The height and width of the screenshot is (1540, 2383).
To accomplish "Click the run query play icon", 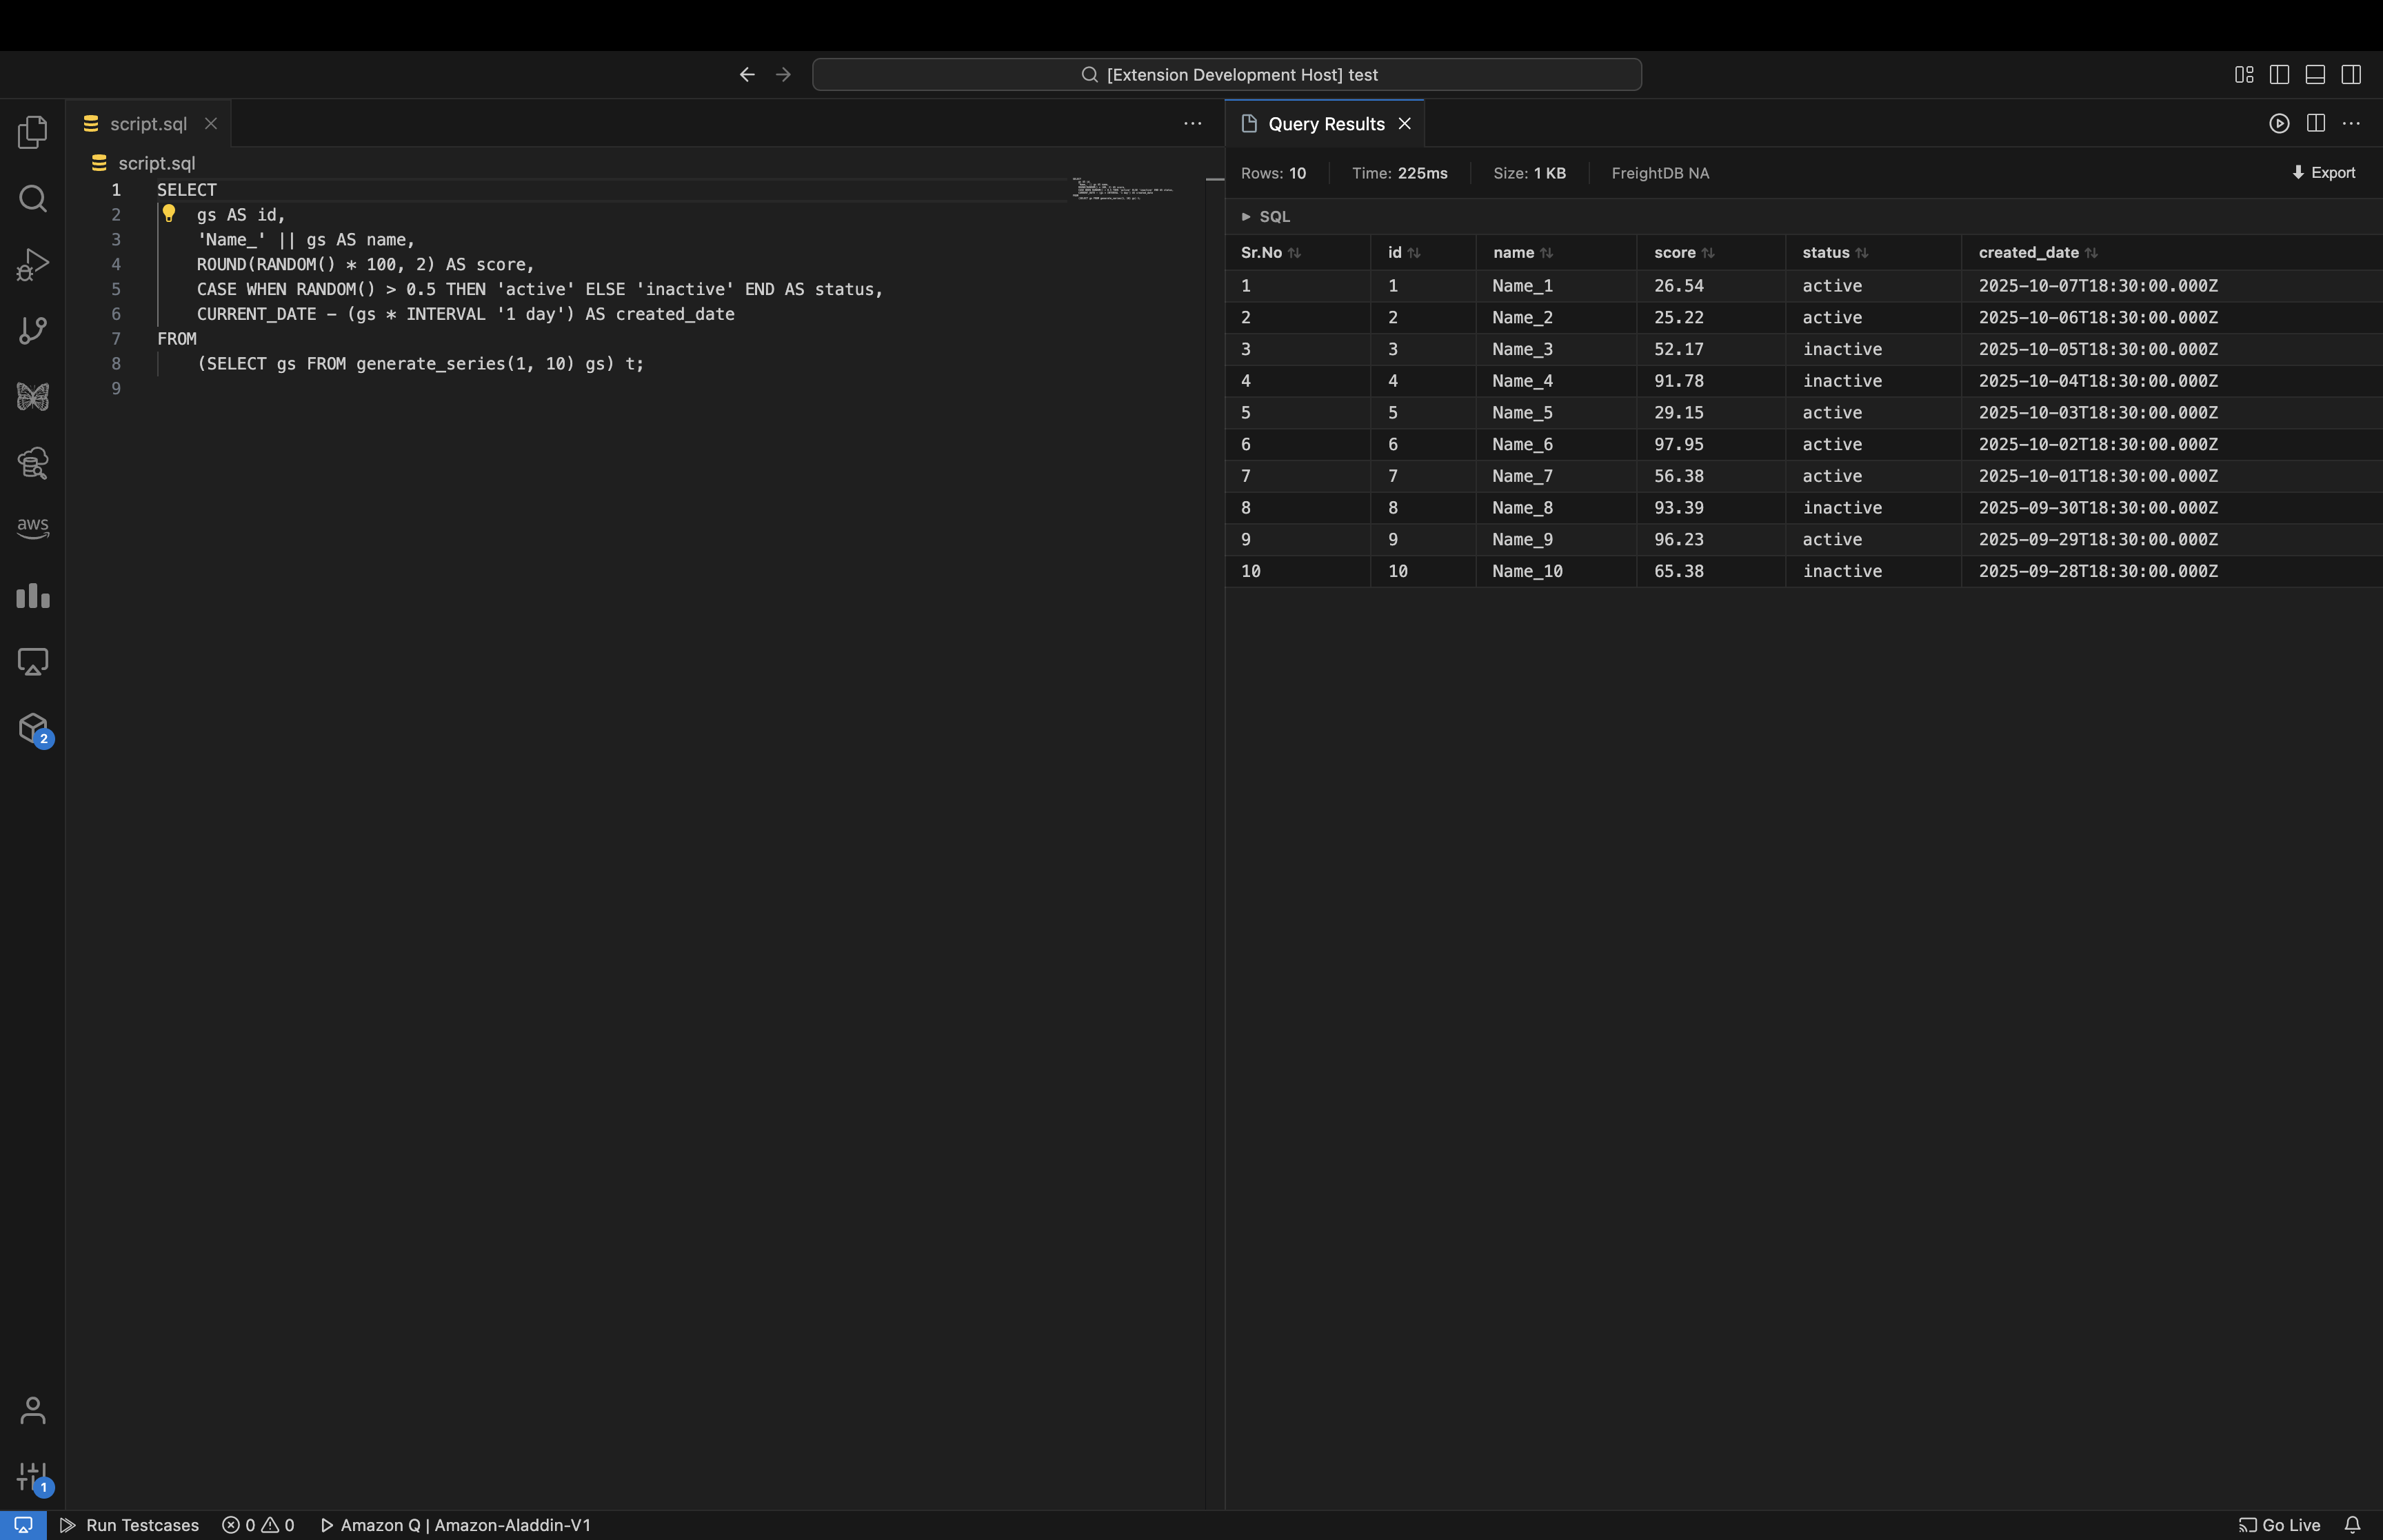I will coord(2279,123).
